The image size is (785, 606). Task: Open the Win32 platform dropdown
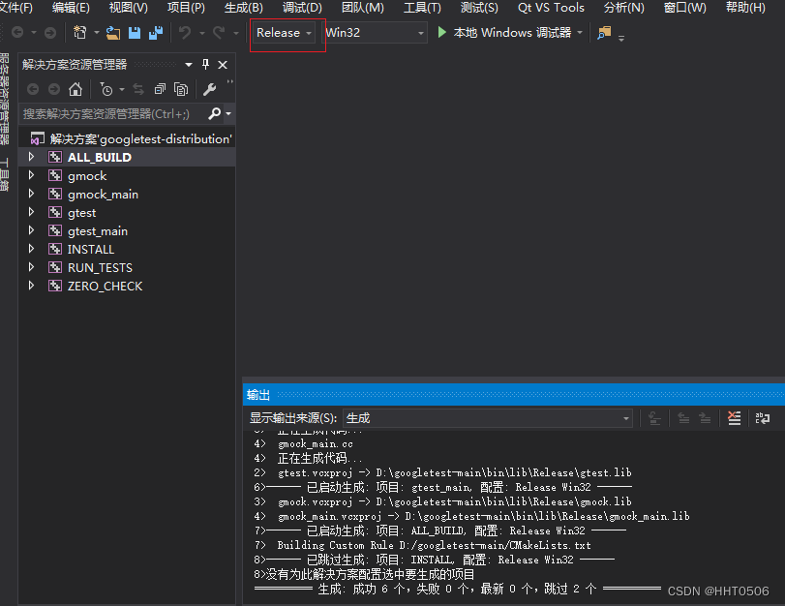point(375,33)
